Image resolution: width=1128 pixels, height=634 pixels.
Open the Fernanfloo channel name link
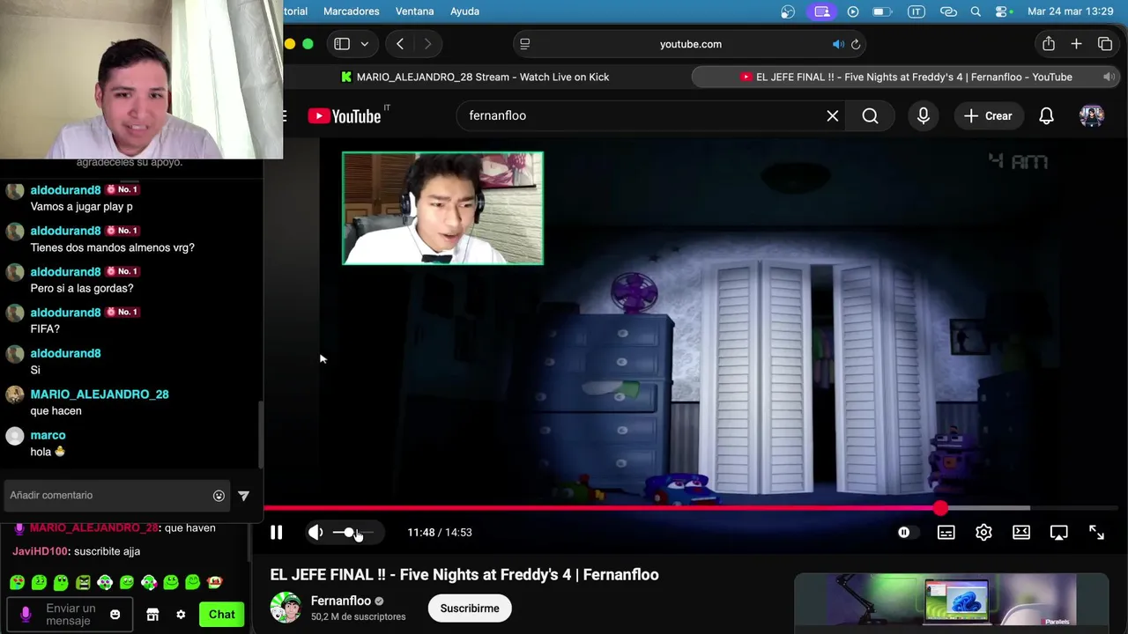pos(341,601)
